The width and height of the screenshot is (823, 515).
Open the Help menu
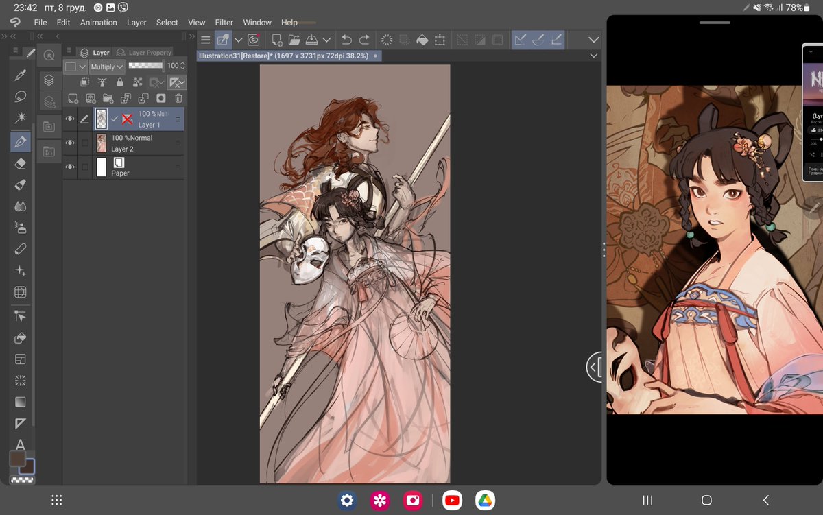coord(289,23)
